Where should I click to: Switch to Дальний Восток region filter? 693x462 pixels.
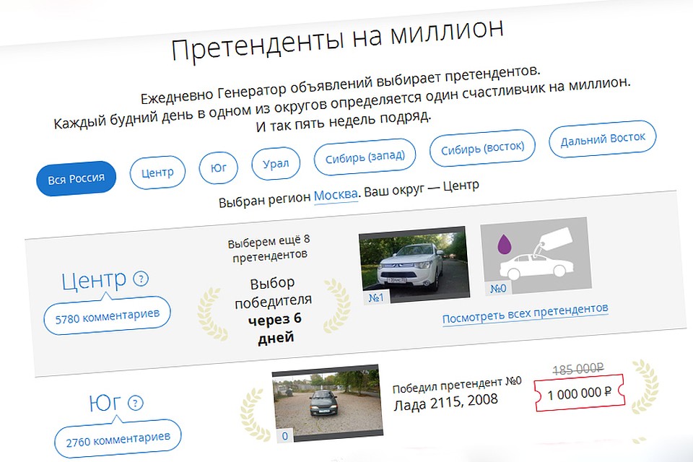(x=603, y=139)
